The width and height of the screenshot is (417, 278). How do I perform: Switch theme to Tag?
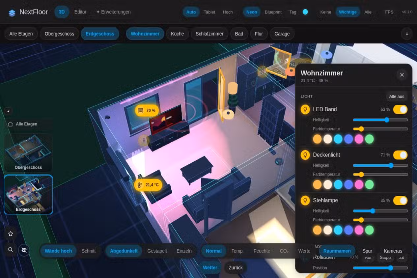pyautogui.click(x=293, y=12)
